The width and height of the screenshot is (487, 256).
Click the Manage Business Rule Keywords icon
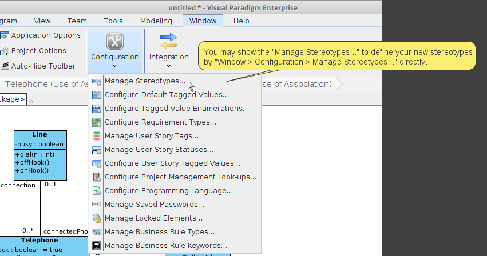click(x=97, y=246)
